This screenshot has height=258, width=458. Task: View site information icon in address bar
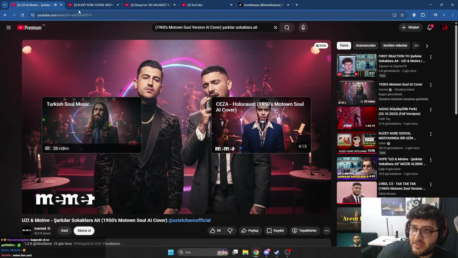[x=33, y=15]
